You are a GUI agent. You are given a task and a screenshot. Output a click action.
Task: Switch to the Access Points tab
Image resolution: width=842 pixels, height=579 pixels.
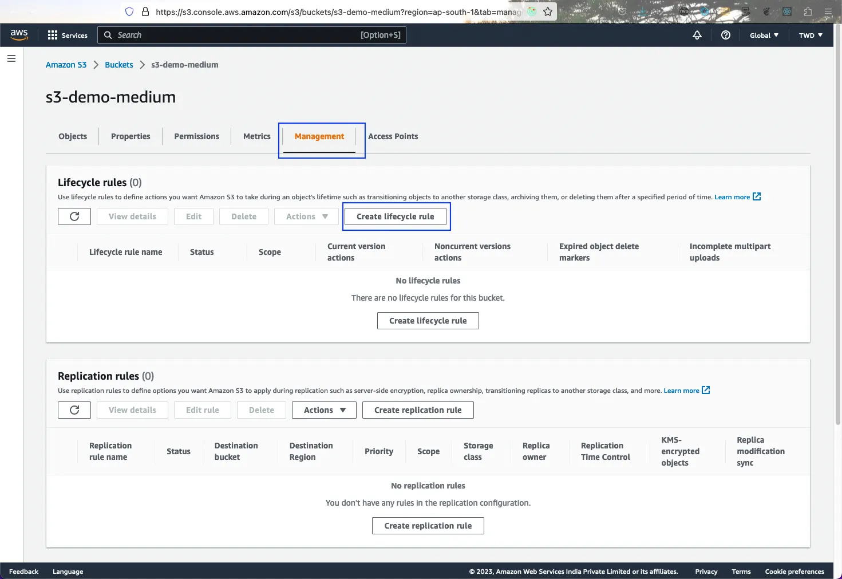pyautogui.click(x=393, y=136)
